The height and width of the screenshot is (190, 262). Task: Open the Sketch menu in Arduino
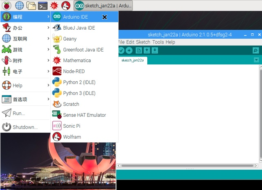tap(143, 42)
